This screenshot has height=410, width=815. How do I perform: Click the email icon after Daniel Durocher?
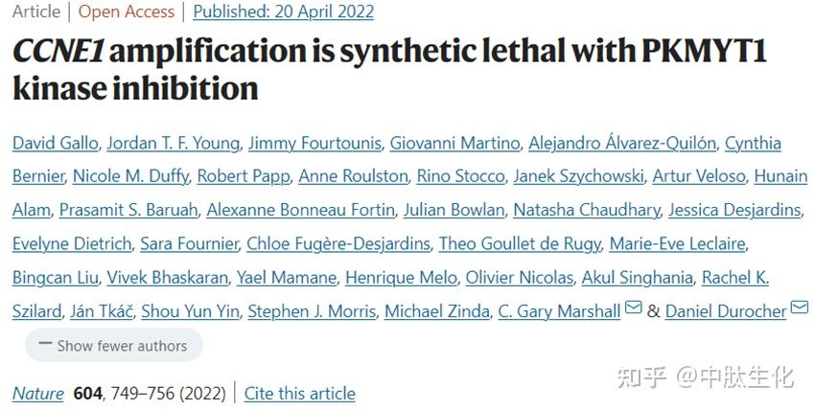click(800, 308)
